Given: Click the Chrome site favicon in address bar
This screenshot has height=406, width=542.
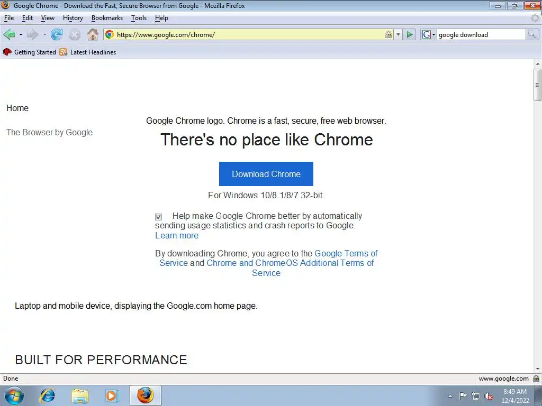Looking at the screenshot, I should coord(110,34).
